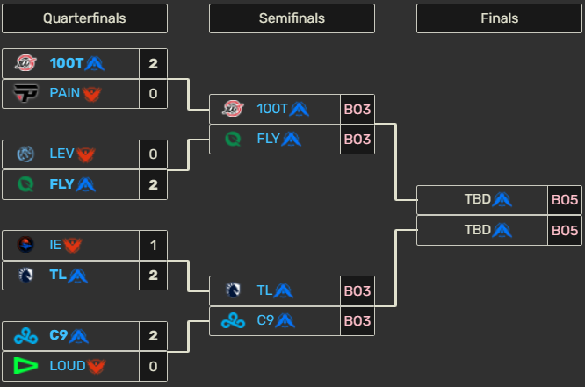
Task: Click the Isurus Estral team logo
Action: tap(25, 246)
